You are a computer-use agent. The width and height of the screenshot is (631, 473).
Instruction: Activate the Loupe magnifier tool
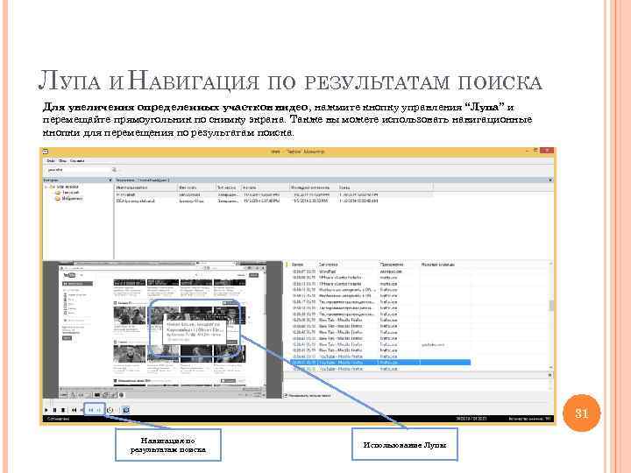tap(126, 410)
